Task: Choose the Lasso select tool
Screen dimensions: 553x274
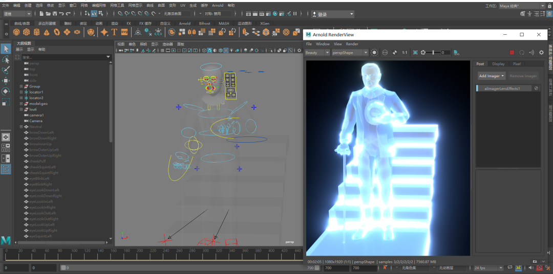Action: point(6,59)
